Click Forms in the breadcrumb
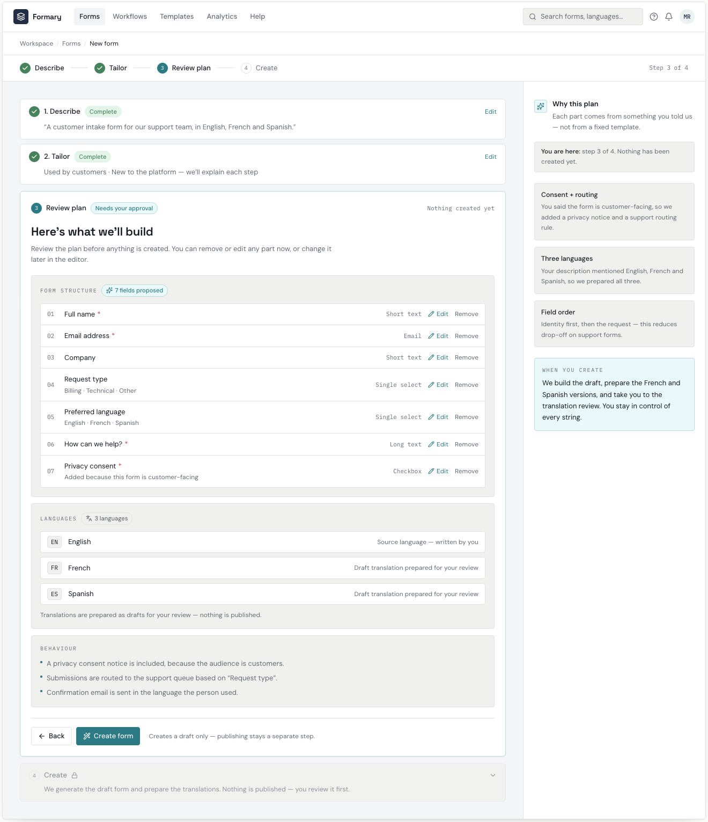The height and width of the screenshot is (822, 708). coord(71,43)
